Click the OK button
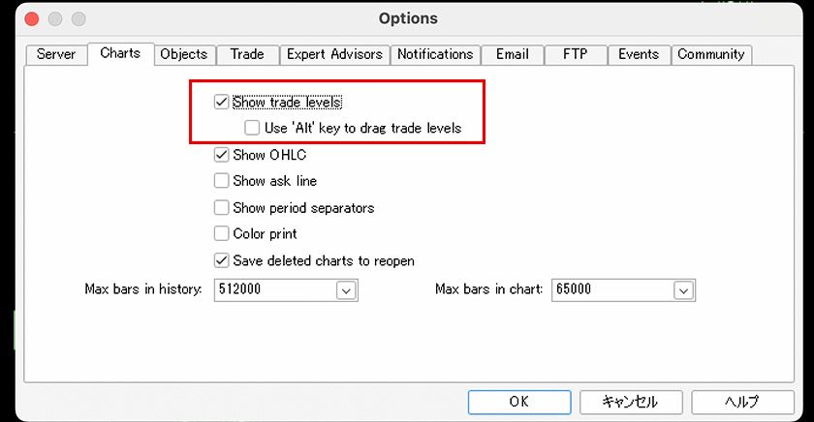The height and width of the screenshot is (422, 814). [518, 402]
